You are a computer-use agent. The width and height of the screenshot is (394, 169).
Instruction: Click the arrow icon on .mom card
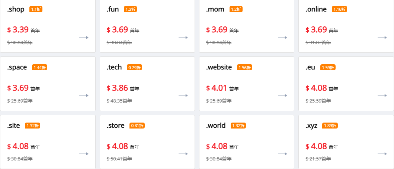[282, 38]
